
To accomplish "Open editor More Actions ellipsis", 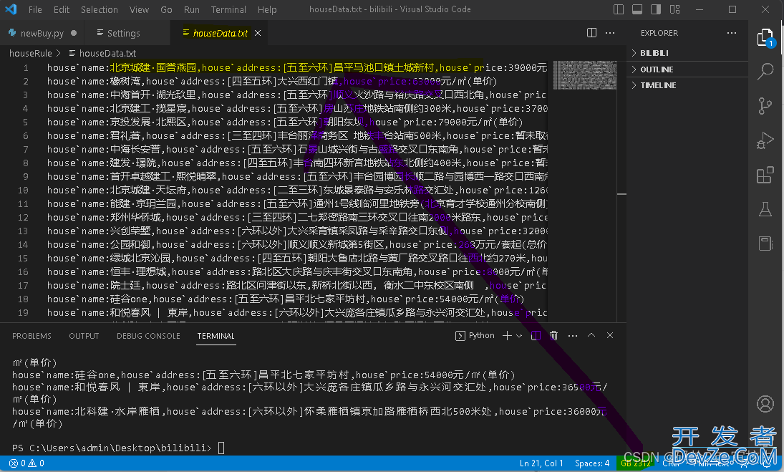I will pos(610,33).
